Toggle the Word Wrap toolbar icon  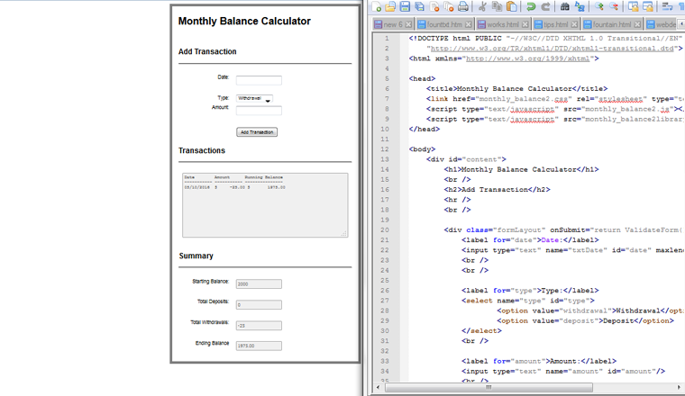(x=667, y=7)
